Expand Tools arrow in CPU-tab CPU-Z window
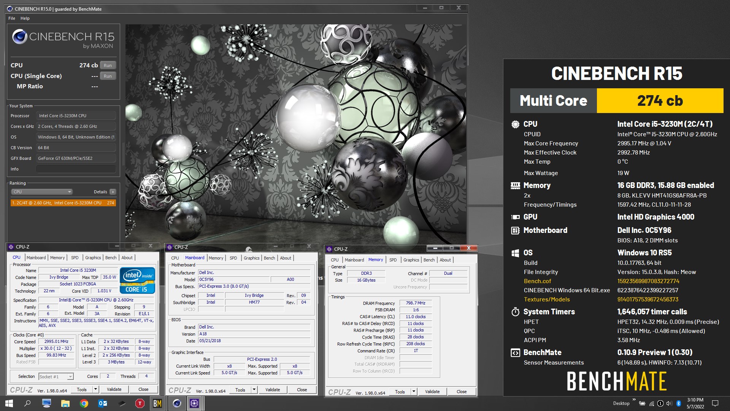Screen dimensions: 730x411 coord(95,389)
